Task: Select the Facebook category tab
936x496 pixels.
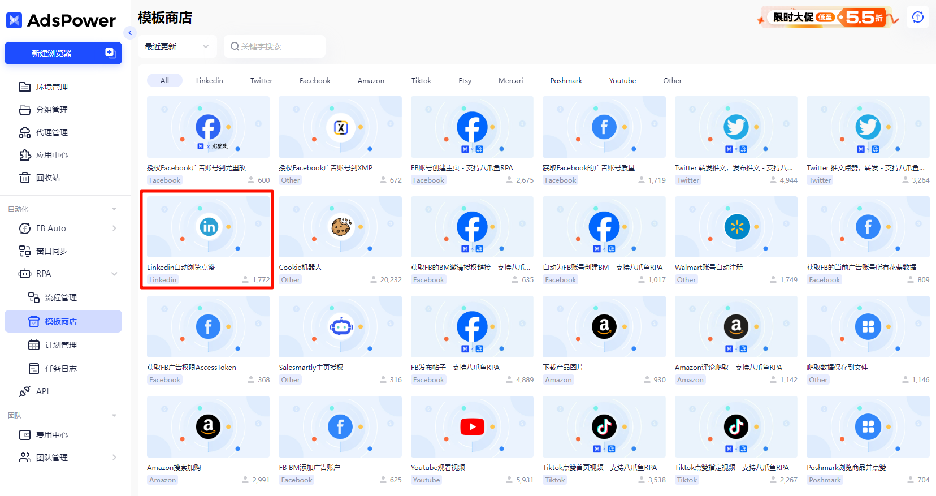Action: tap(315, 80)
